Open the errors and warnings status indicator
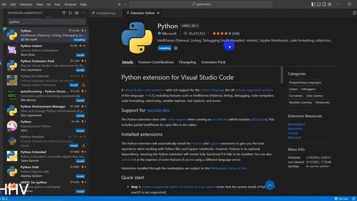The width and height of the screenshot is (357, 201). (4, 199)
